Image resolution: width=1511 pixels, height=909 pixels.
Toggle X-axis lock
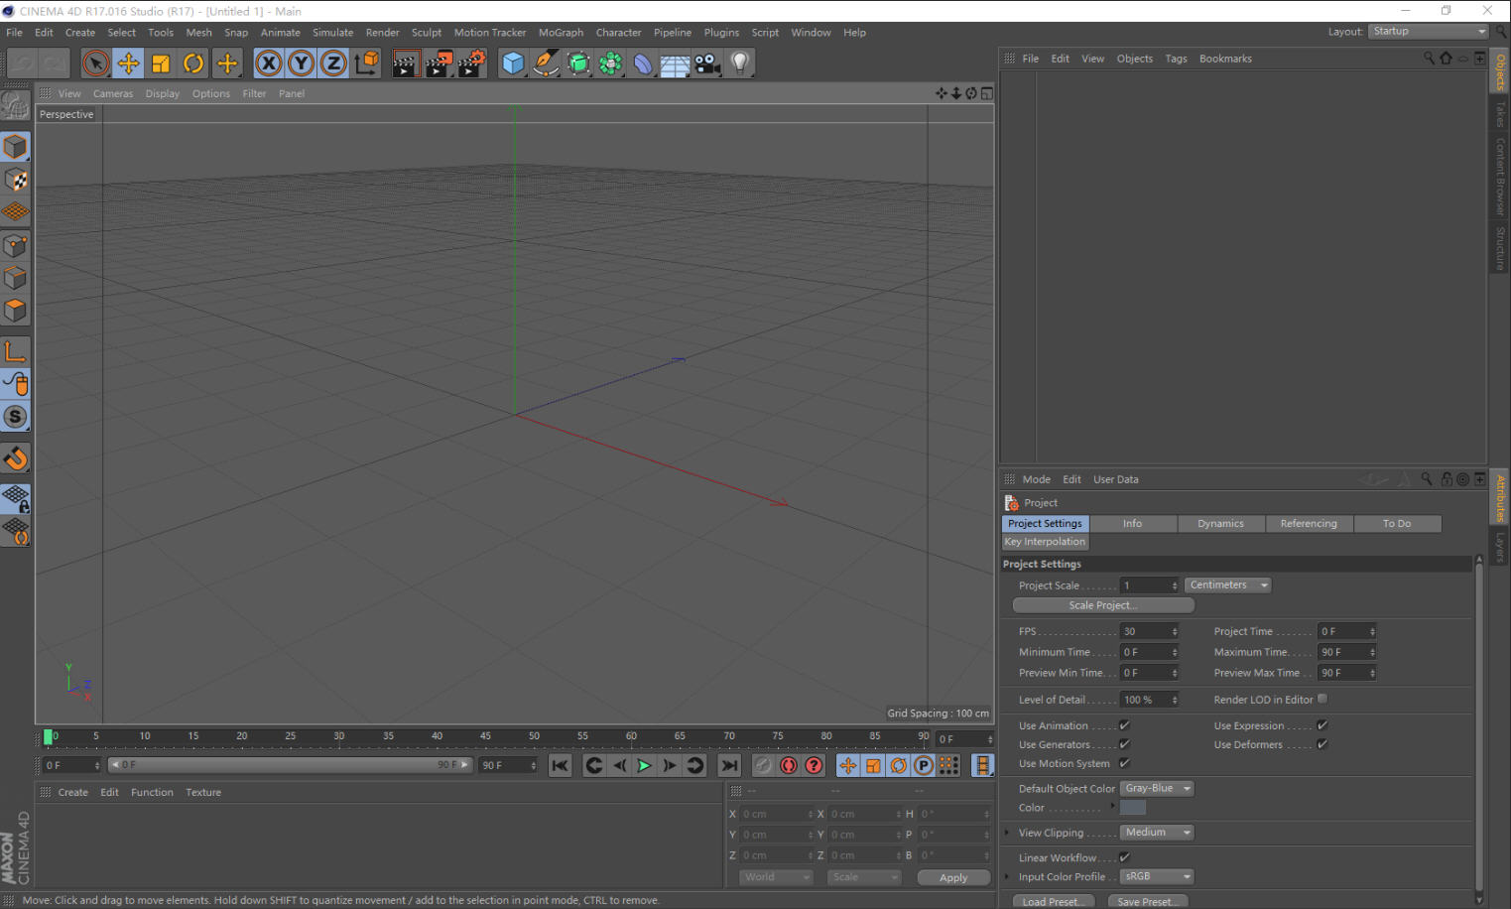[x=269, y=64]
